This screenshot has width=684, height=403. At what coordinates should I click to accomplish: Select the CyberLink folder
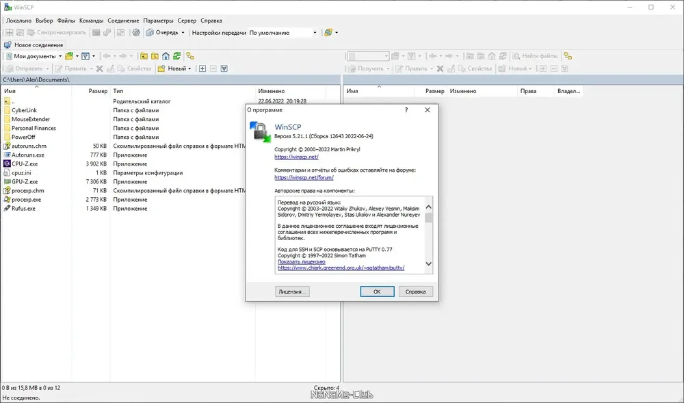24,110
